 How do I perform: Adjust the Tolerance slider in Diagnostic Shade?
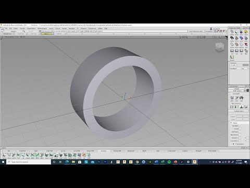(x=243, y=65)
